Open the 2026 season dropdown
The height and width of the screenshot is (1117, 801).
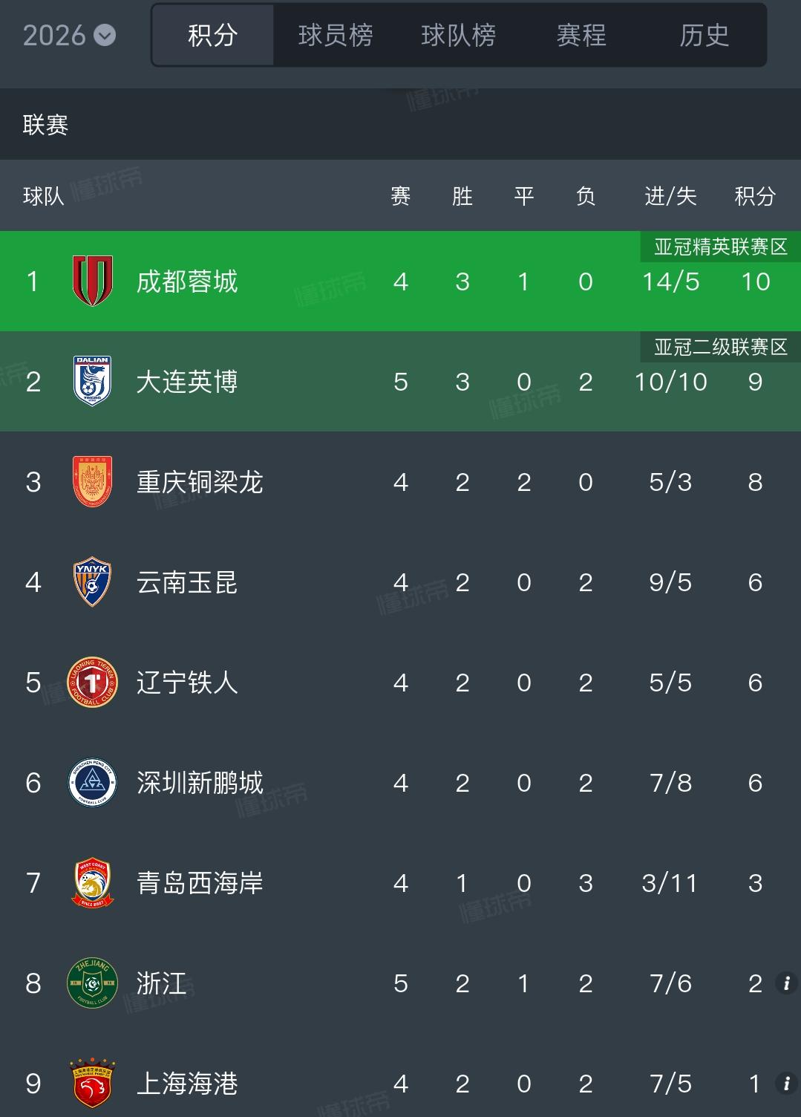[69, 35]
